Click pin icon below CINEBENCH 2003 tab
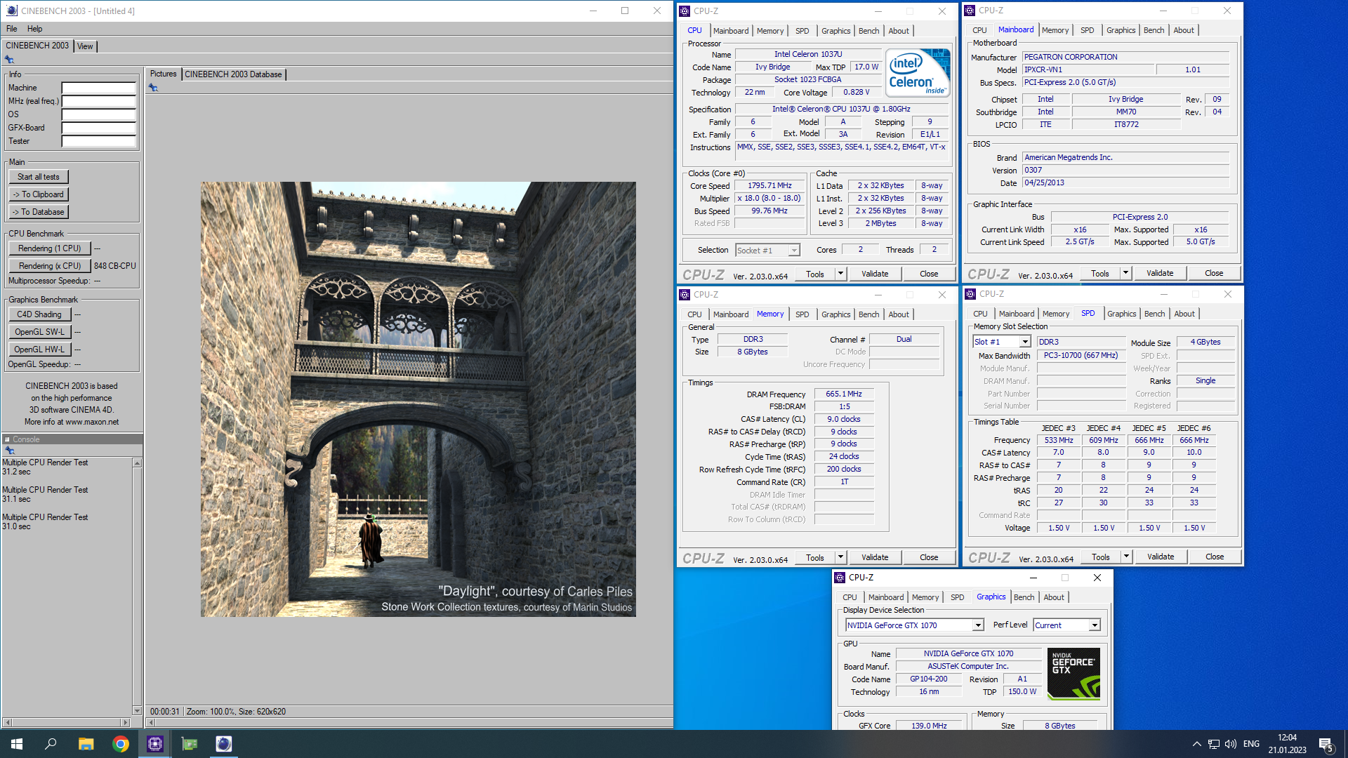 (x=9, y=60)
